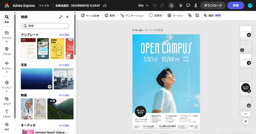This screenshot has height=134, width=256.
Task: Show all 写真 with すべて表示
Action: pos(64,65)
